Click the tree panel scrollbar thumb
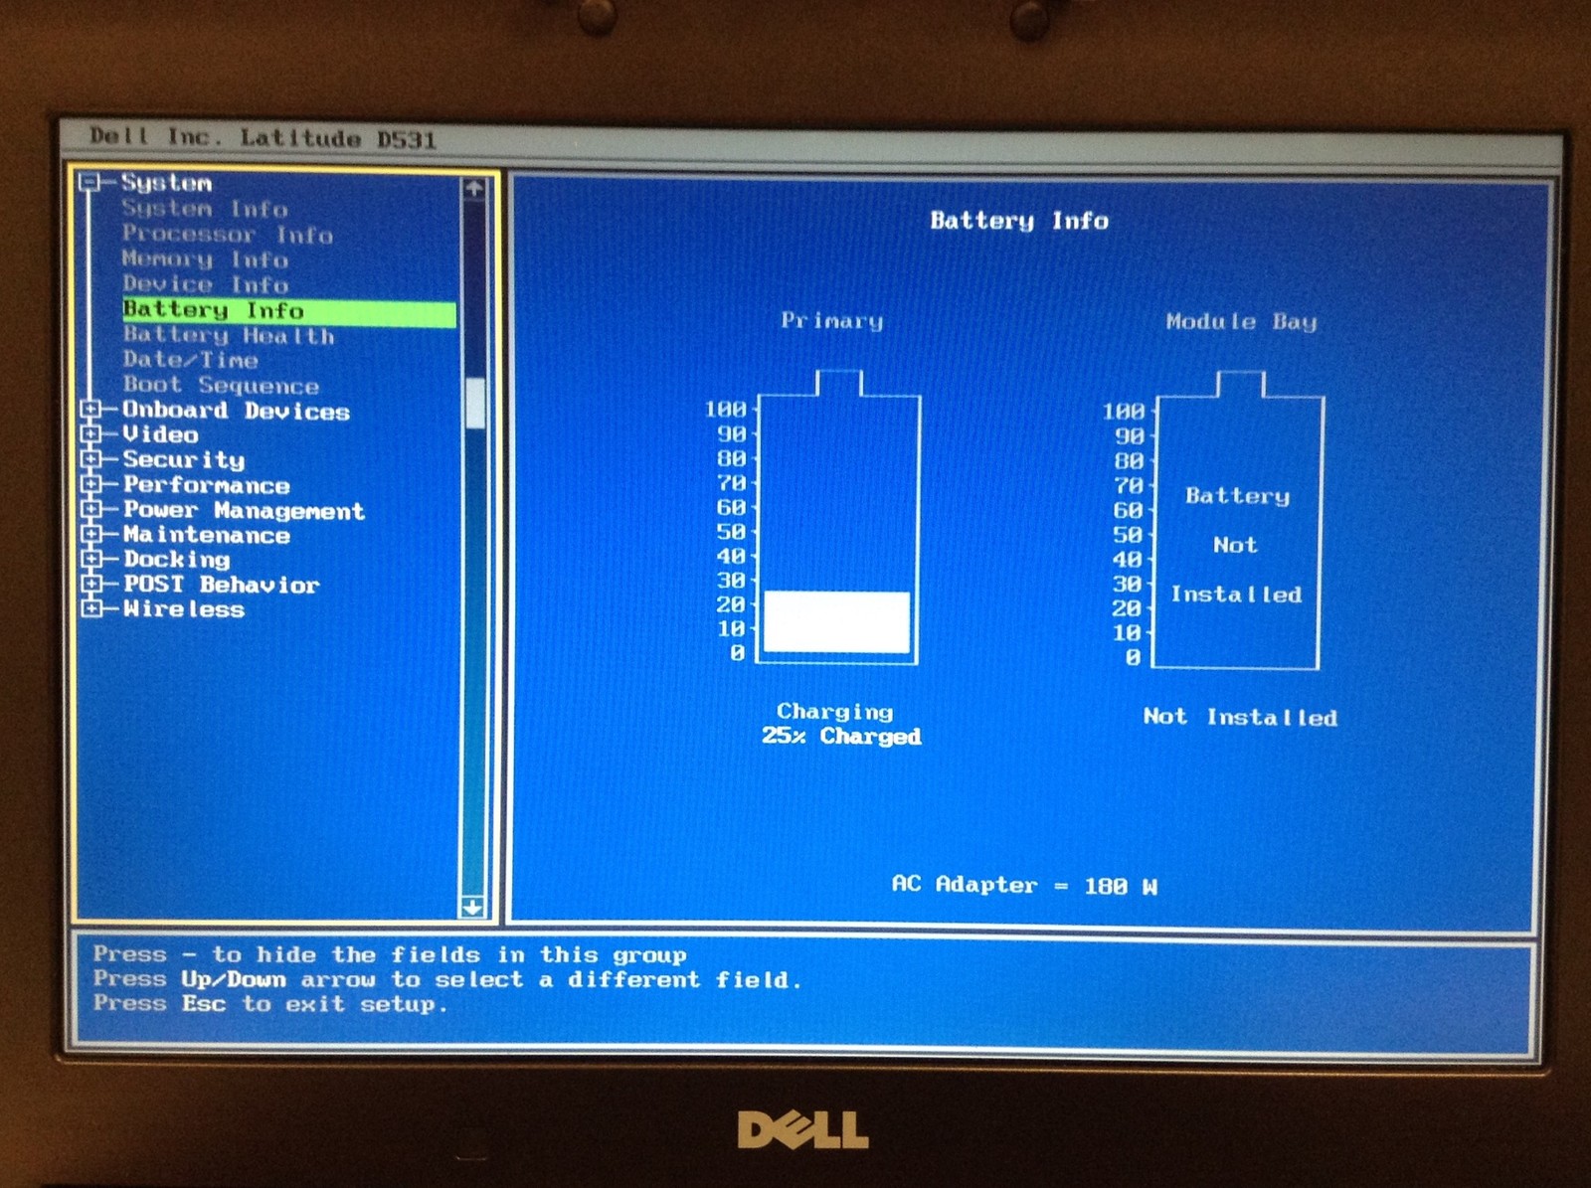This screenshot has width=1591, height=1188. (x=475, y=404)
